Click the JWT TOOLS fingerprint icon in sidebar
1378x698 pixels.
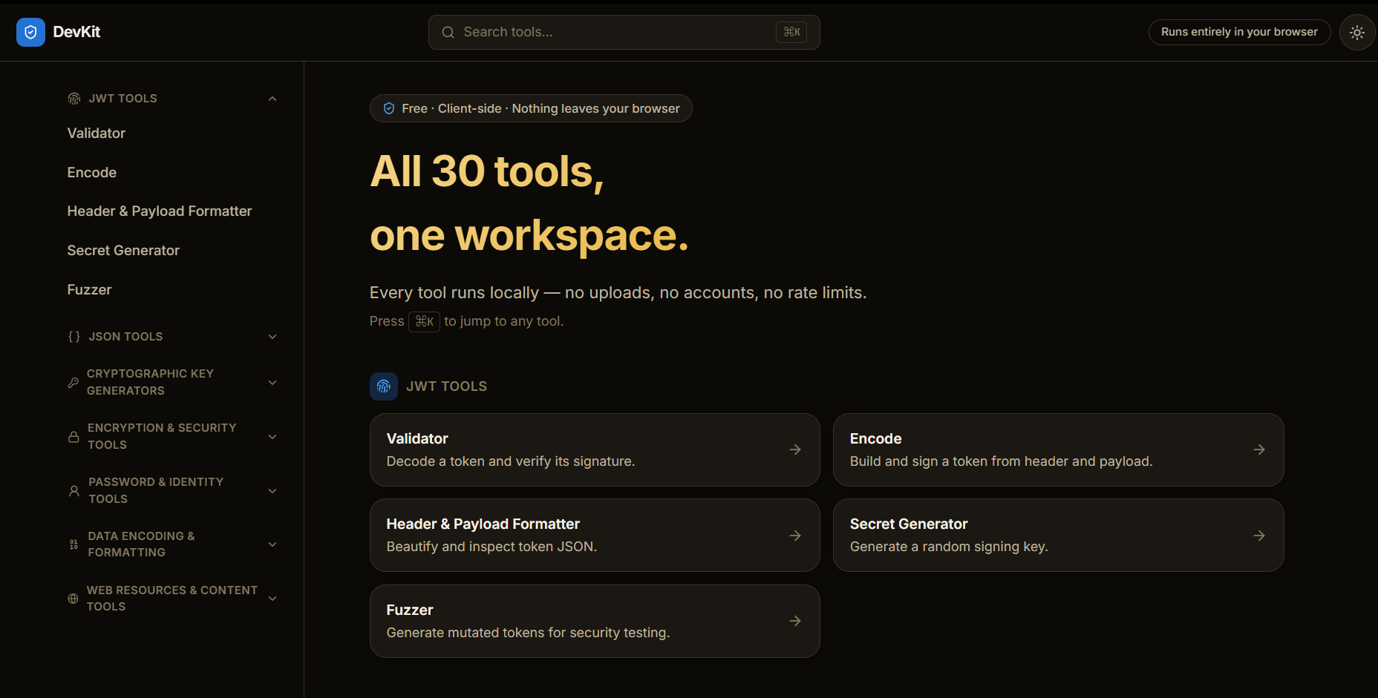pyautogui.click(x=74, y=99)
